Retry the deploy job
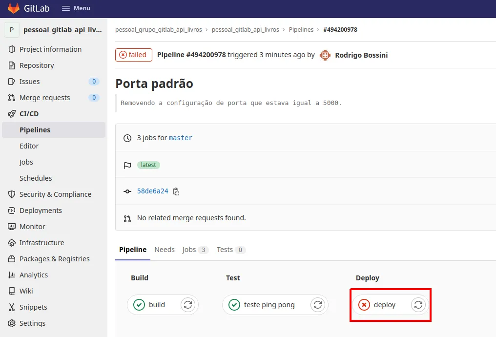Image resolution: width=496 pixels, height=337 pixels. tap(418, 305)
